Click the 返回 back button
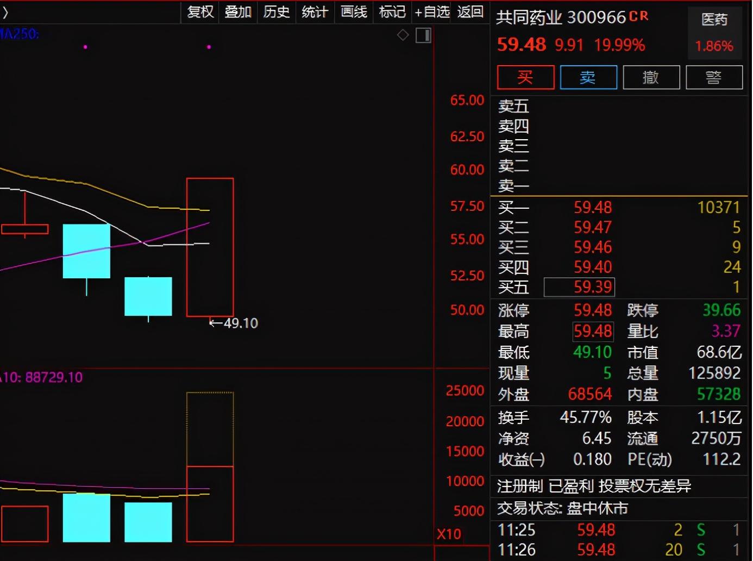The width and height of the screenshot is (753, 561). click(470, 11)
